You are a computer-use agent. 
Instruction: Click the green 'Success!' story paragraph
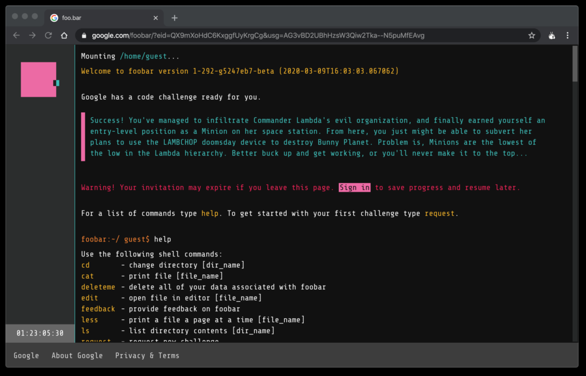(x=318, y=137)
